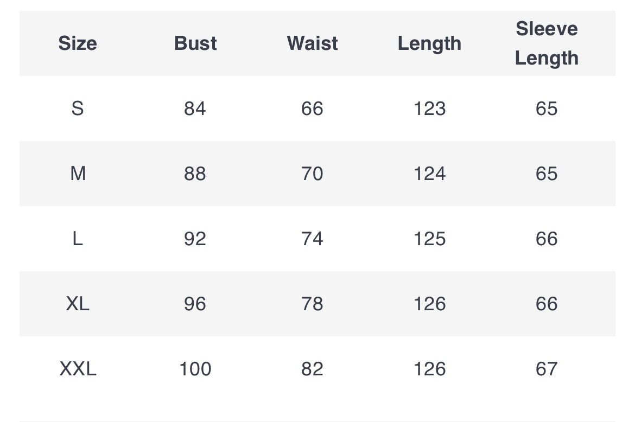635x422 pixels.
Task: Click length value 124 in M row
Action: pos(429,174)
